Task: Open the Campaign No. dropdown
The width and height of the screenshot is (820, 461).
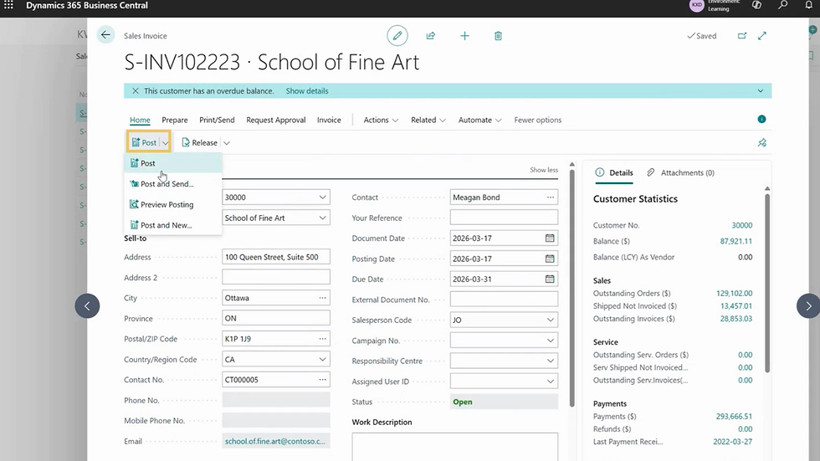Action: (551, 341)
